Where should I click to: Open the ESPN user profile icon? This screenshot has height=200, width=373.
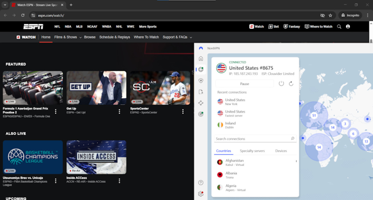[348, 27]
